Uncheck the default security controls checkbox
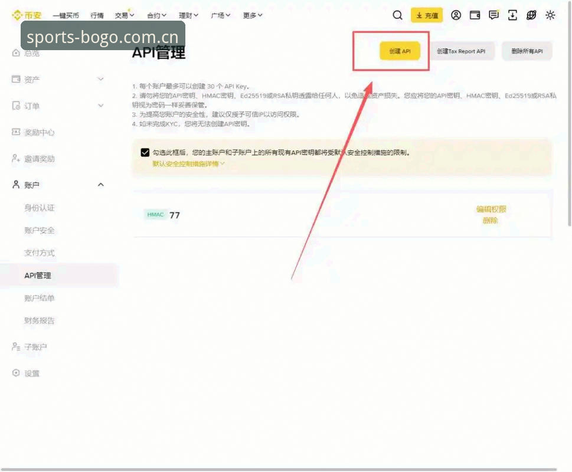Viewport: 572px width, 472px height. 145,152
